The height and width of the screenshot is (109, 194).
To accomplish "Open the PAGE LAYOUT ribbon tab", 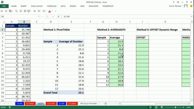I will 37,6.
